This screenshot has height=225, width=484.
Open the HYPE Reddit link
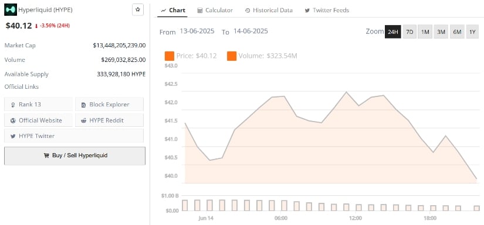click(x=109, y=120)
